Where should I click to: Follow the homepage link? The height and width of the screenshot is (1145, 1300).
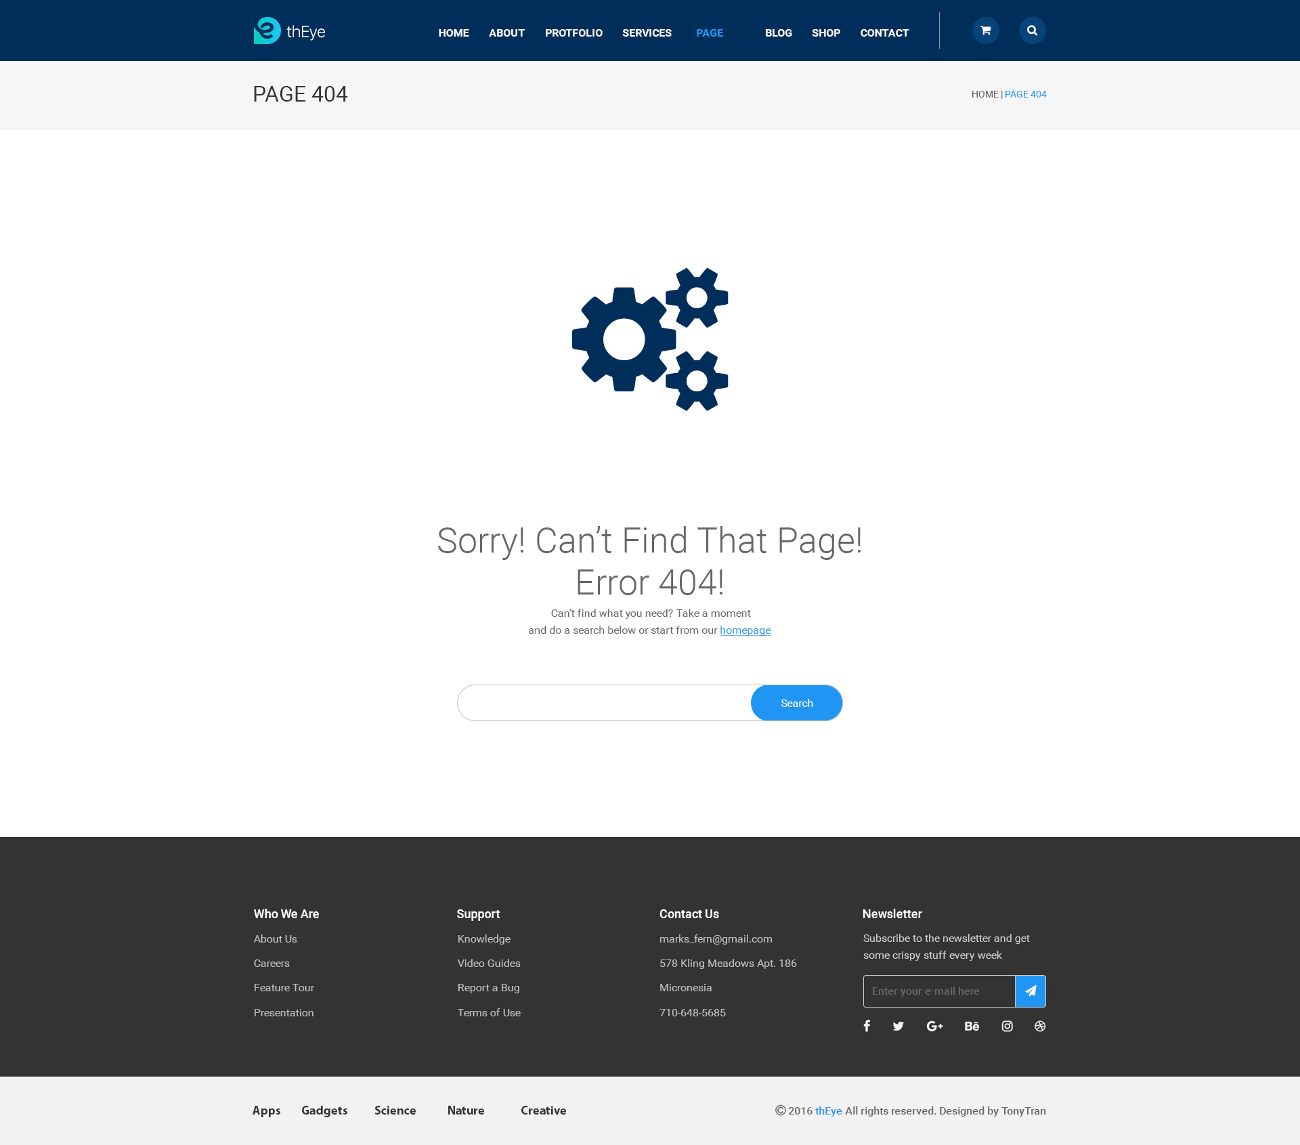(x=745, y=630)
